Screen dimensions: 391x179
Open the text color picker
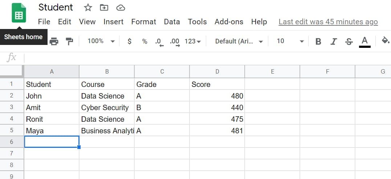point(364,41)
